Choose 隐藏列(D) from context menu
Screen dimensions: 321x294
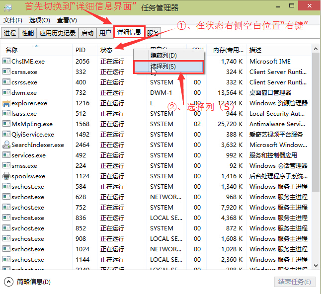(x=163, y=56)
